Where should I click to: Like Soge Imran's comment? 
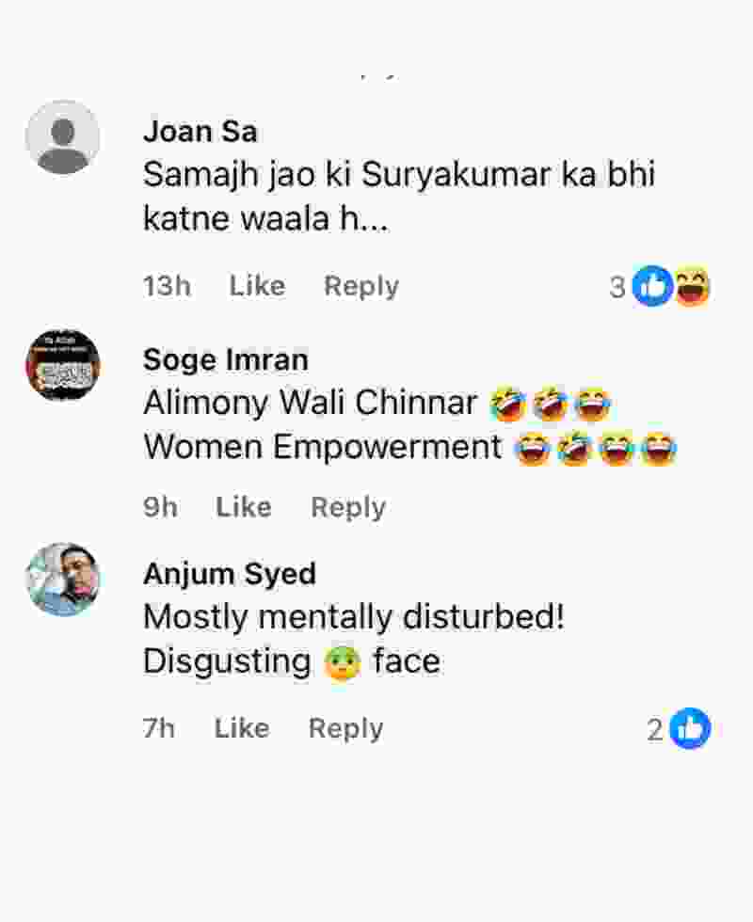coord(244,507)
